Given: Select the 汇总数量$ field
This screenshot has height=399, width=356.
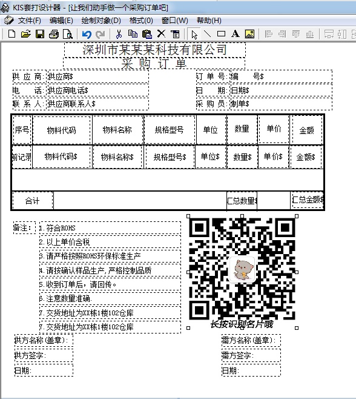Looking at the screenshot, I should click(242, 201).
